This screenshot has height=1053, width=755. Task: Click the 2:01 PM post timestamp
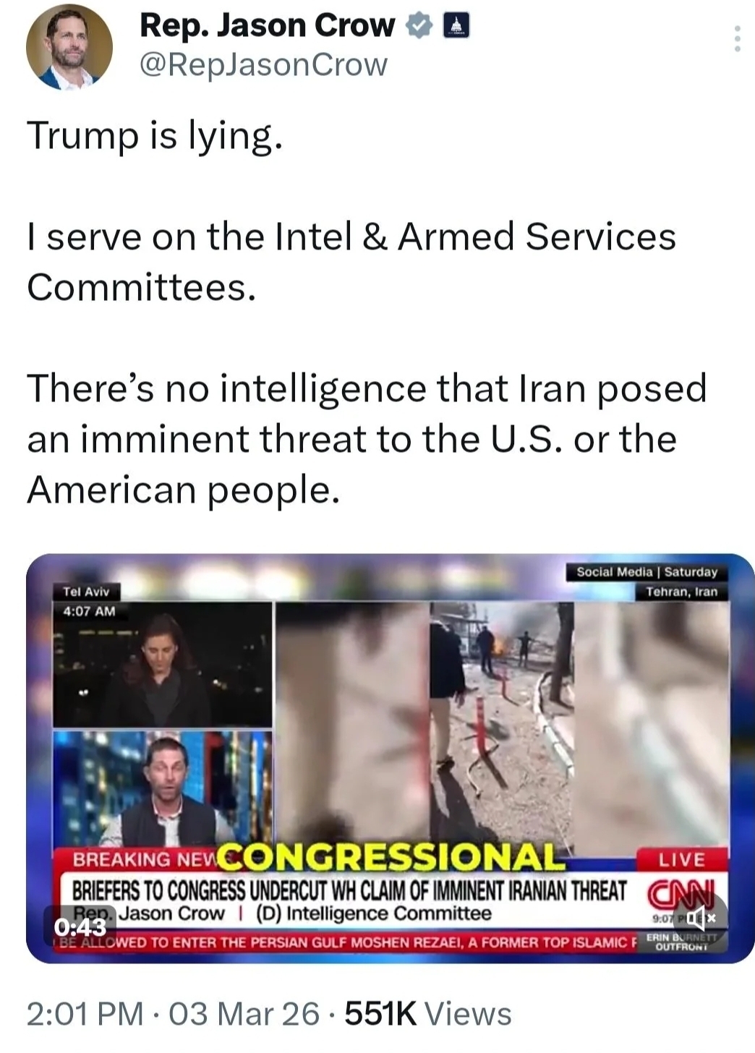coord(85,1014)
